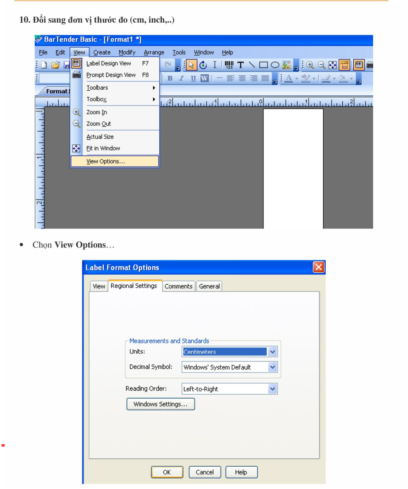Click the Zoom Out toolbar magnifier

tap(322, 65)
